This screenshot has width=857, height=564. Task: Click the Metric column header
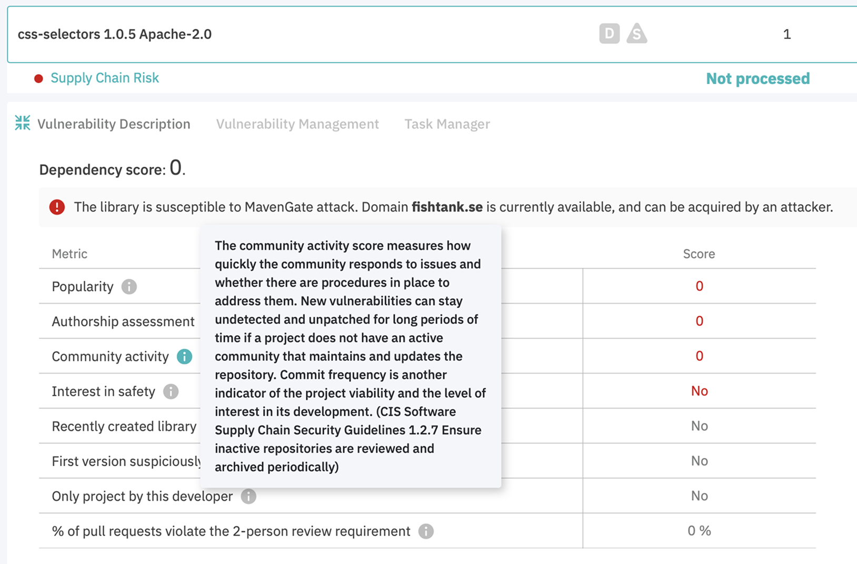(x=69, y=254)
